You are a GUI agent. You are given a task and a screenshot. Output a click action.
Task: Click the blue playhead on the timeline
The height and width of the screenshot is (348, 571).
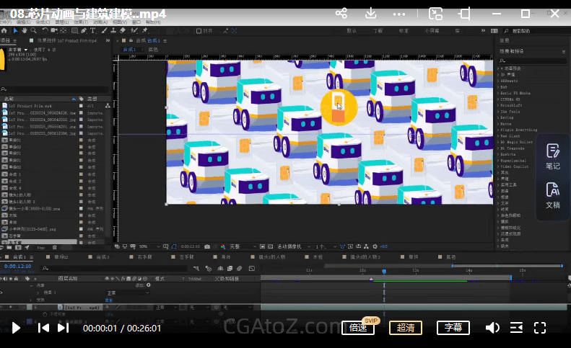click(383, 271)
